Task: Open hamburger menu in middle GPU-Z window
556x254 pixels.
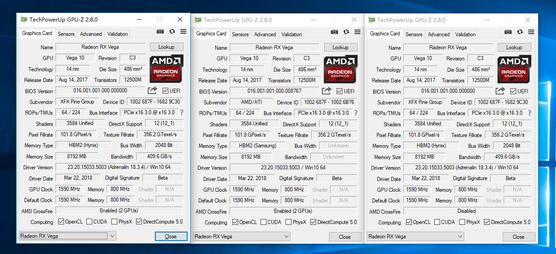Action: coord(357,32)
